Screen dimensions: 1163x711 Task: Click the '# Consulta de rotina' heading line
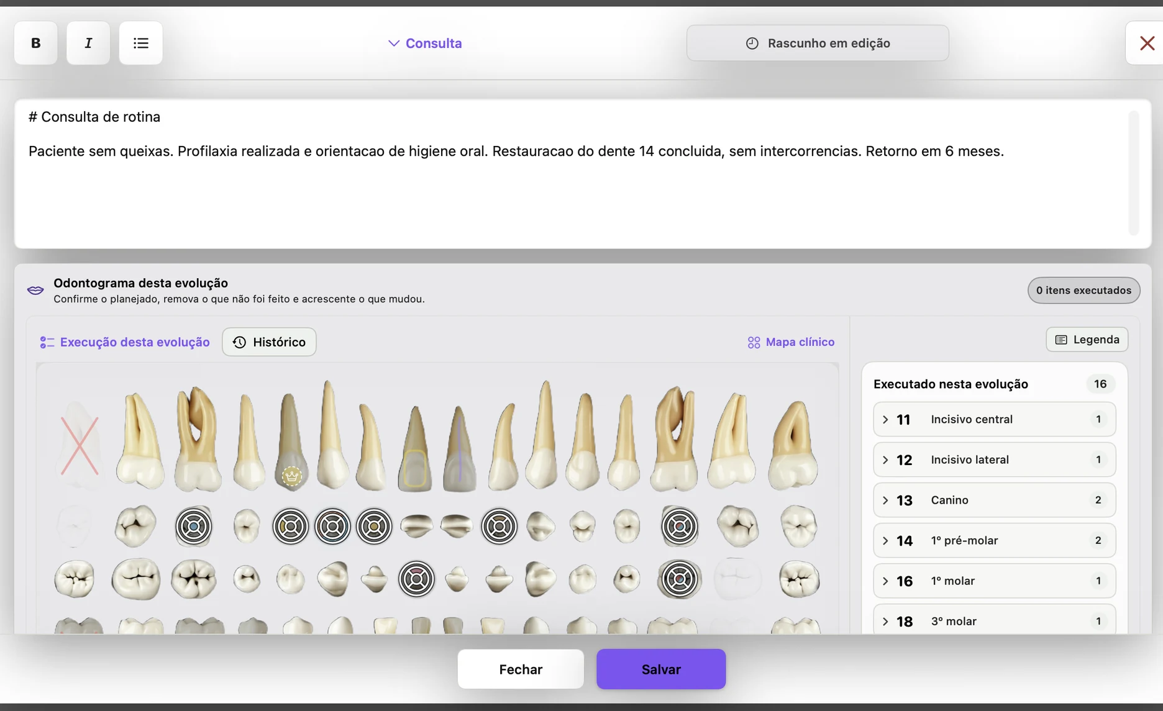coord(94,117)
